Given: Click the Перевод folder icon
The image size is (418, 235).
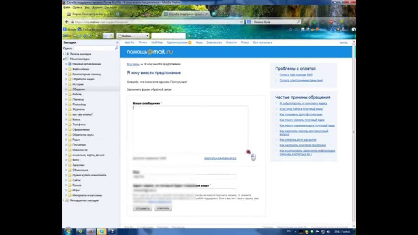Looking at the screenshot, I should (x=70, y=99).
